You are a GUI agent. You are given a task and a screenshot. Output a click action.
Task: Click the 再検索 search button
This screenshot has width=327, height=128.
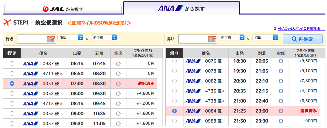click(302, 39)
